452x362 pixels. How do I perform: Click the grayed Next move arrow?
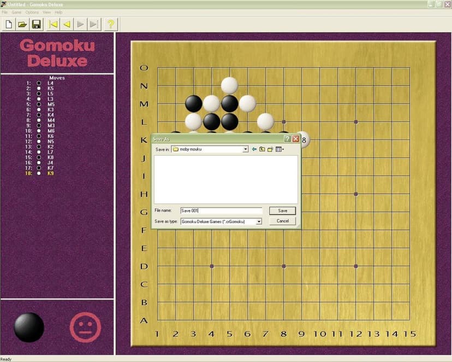tap(80, 24)
